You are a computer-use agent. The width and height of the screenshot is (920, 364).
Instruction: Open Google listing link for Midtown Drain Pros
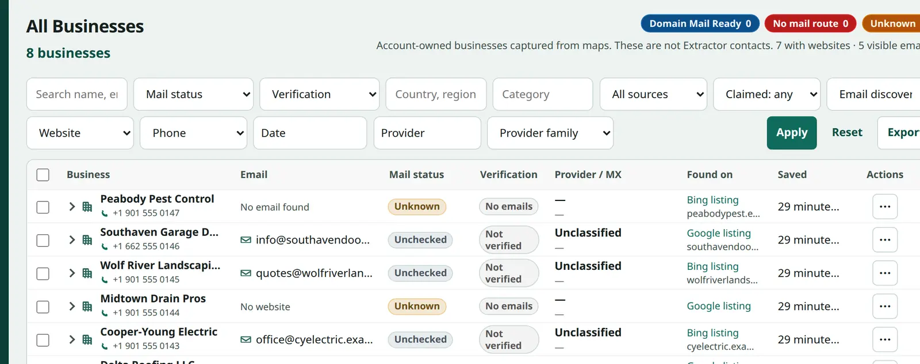coord(719,307)
